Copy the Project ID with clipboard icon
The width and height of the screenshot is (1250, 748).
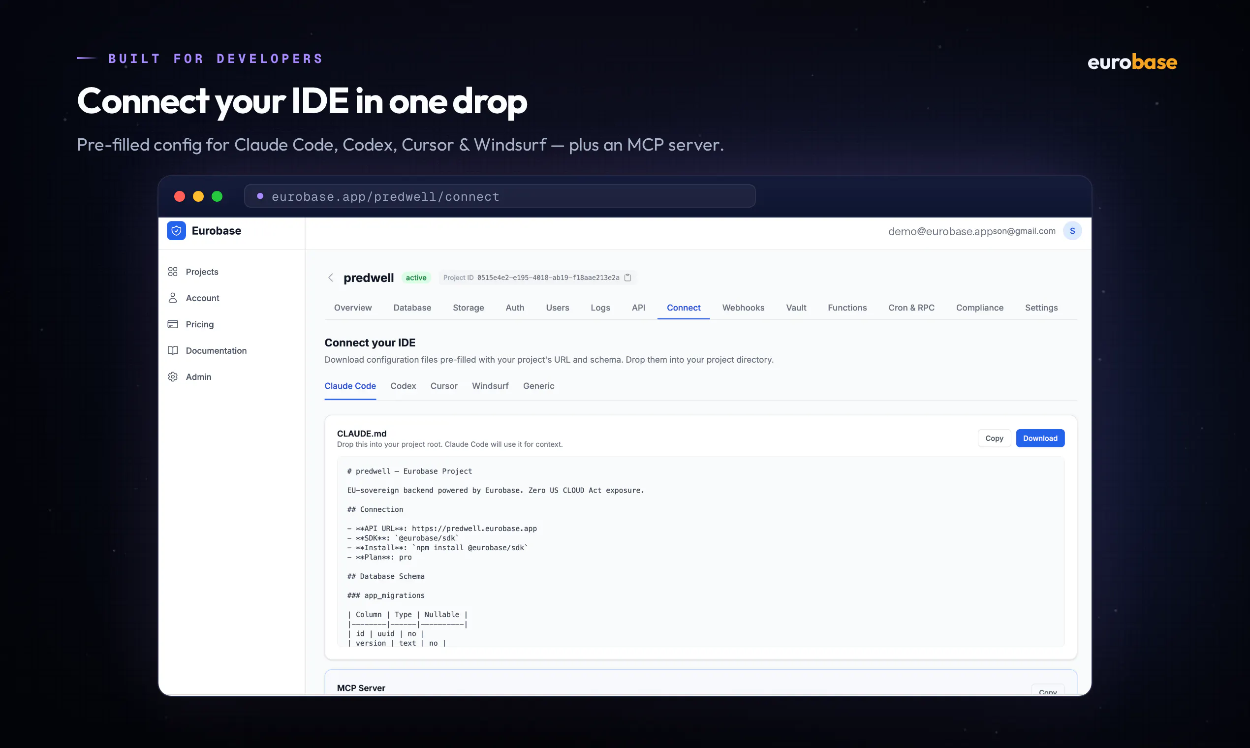(627, 278)
